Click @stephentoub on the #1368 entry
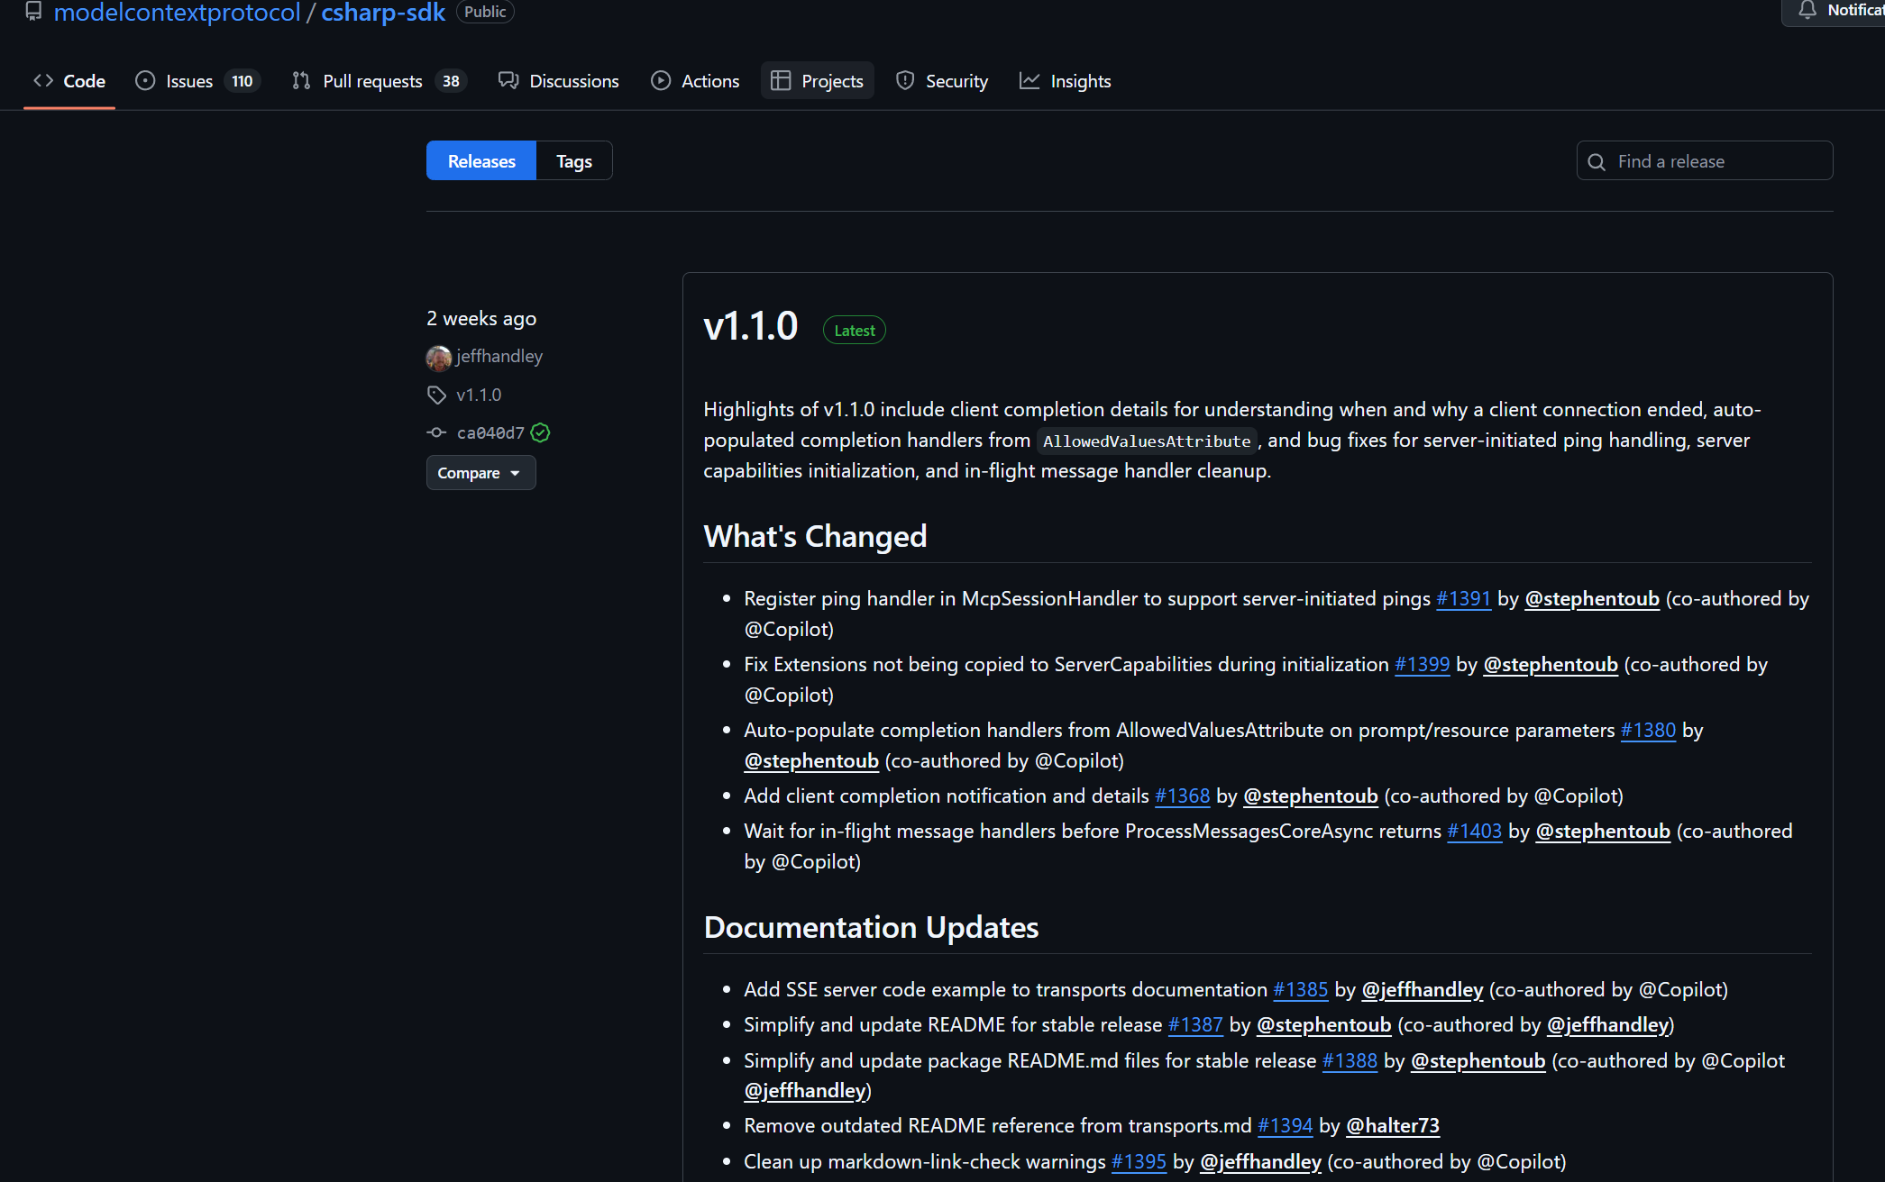Screen dimensions: 1885x1182 (1311, 796)
